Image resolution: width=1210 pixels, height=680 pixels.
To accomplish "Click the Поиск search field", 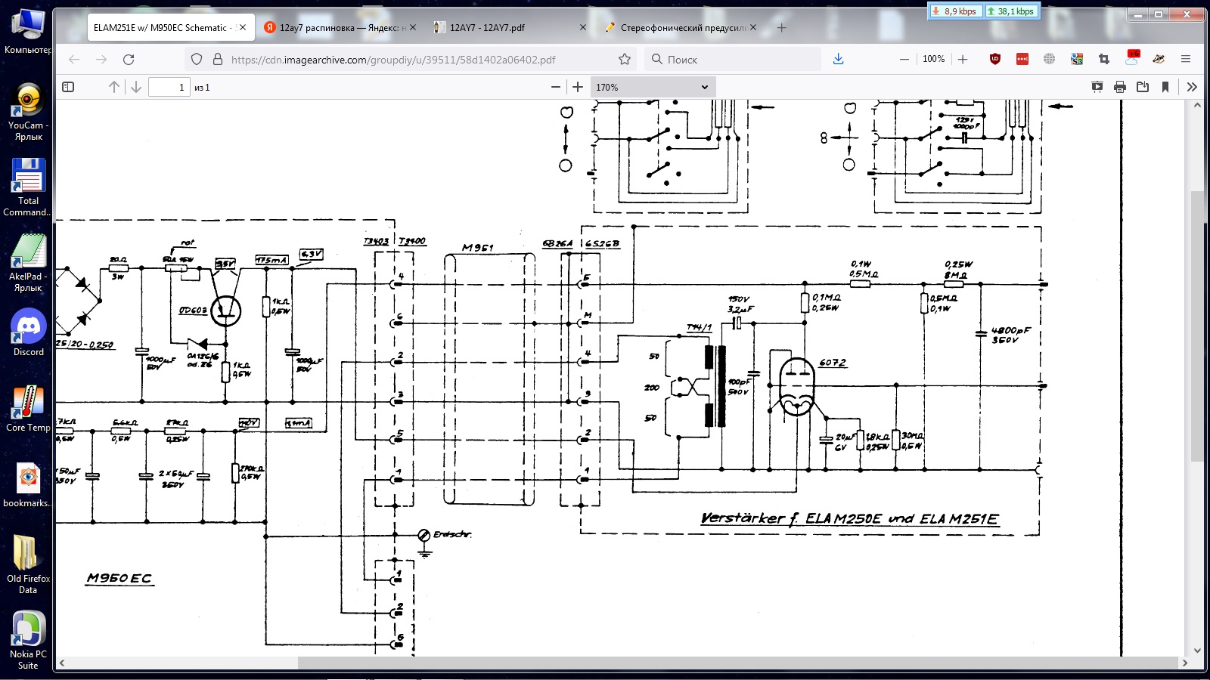I will (x=732, y=59).
